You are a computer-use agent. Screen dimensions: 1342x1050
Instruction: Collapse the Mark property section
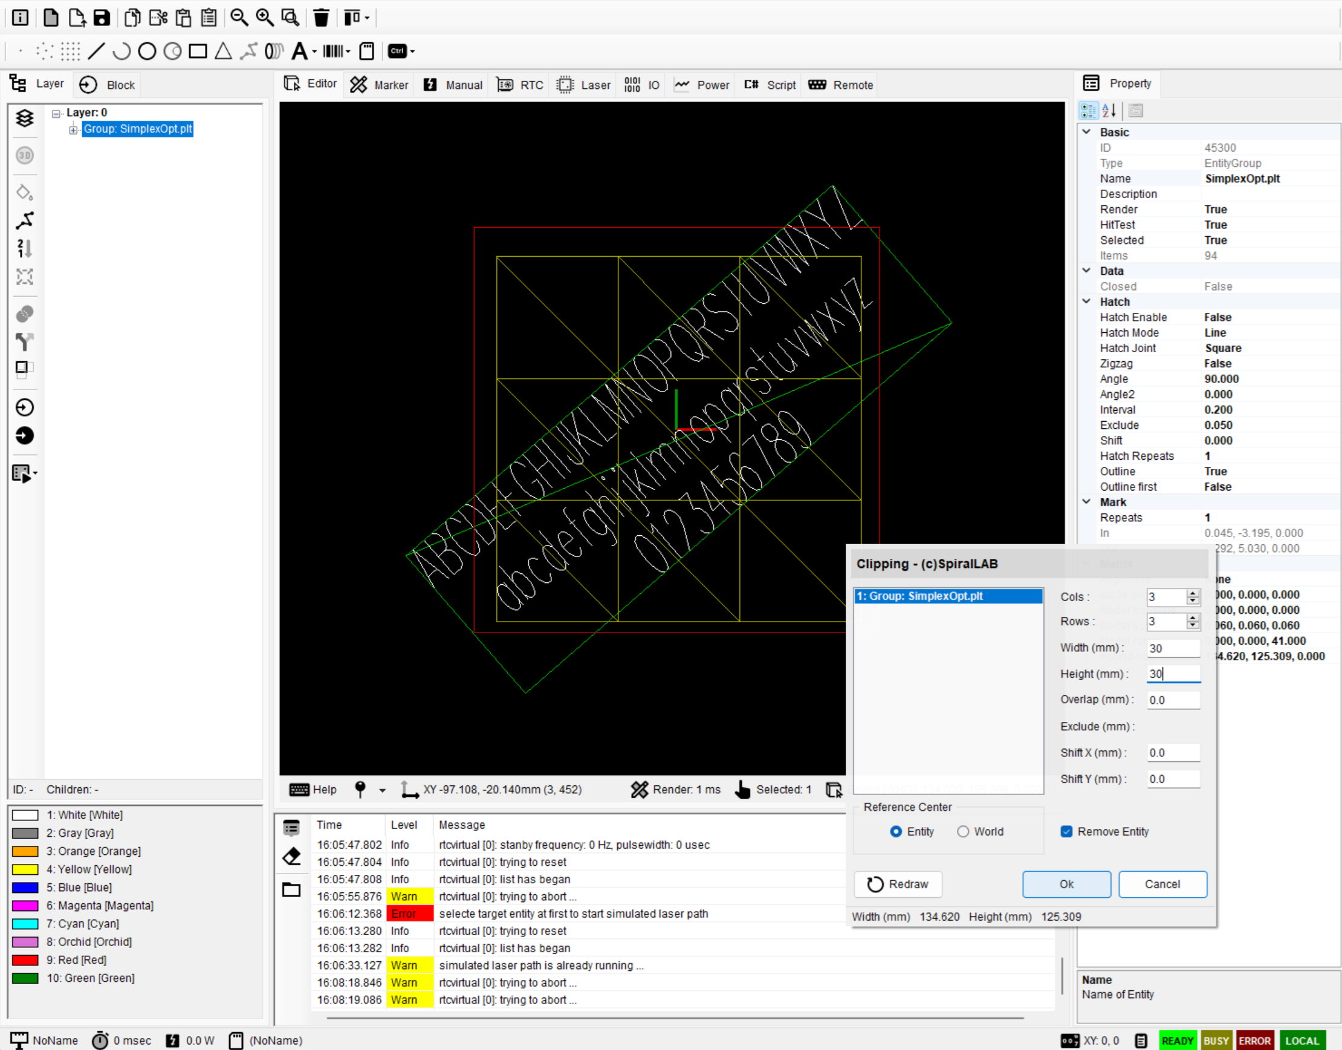(x=1087, y=501)
